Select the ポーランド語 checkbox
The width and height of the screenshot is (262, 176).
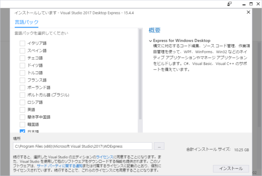click(22, 87)
